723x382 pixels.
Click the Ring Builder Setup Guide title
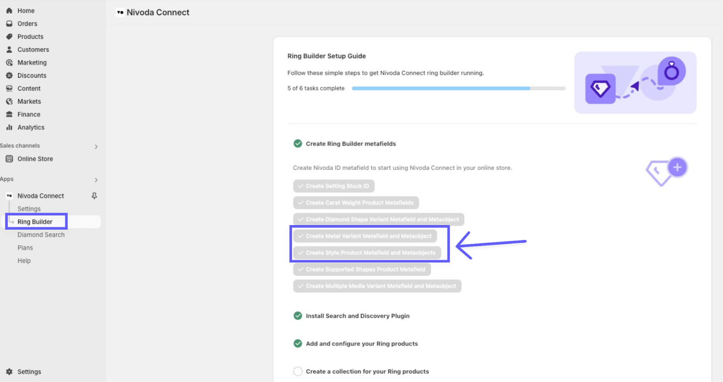point(327,56)
